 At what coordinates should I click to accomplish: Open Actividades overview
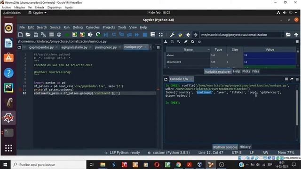coord(12,13)
